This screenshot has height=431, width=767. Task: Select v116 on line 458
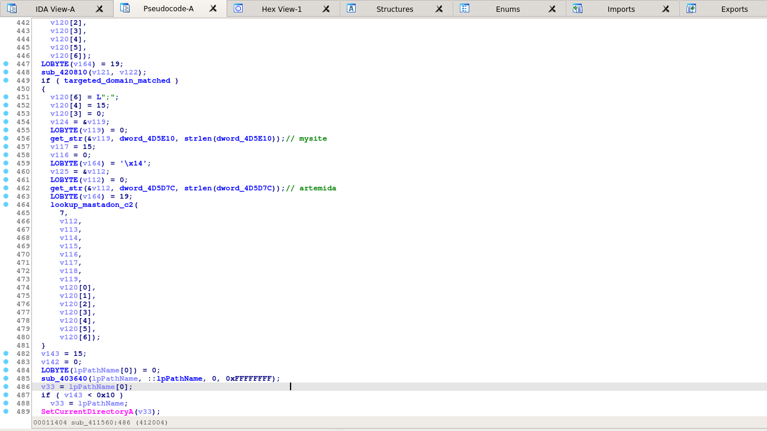click(59, 155)
